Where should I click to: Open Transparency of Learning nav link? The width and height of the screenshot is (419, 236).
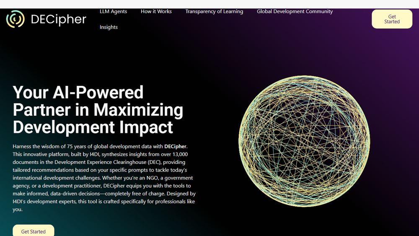(214, 11)
